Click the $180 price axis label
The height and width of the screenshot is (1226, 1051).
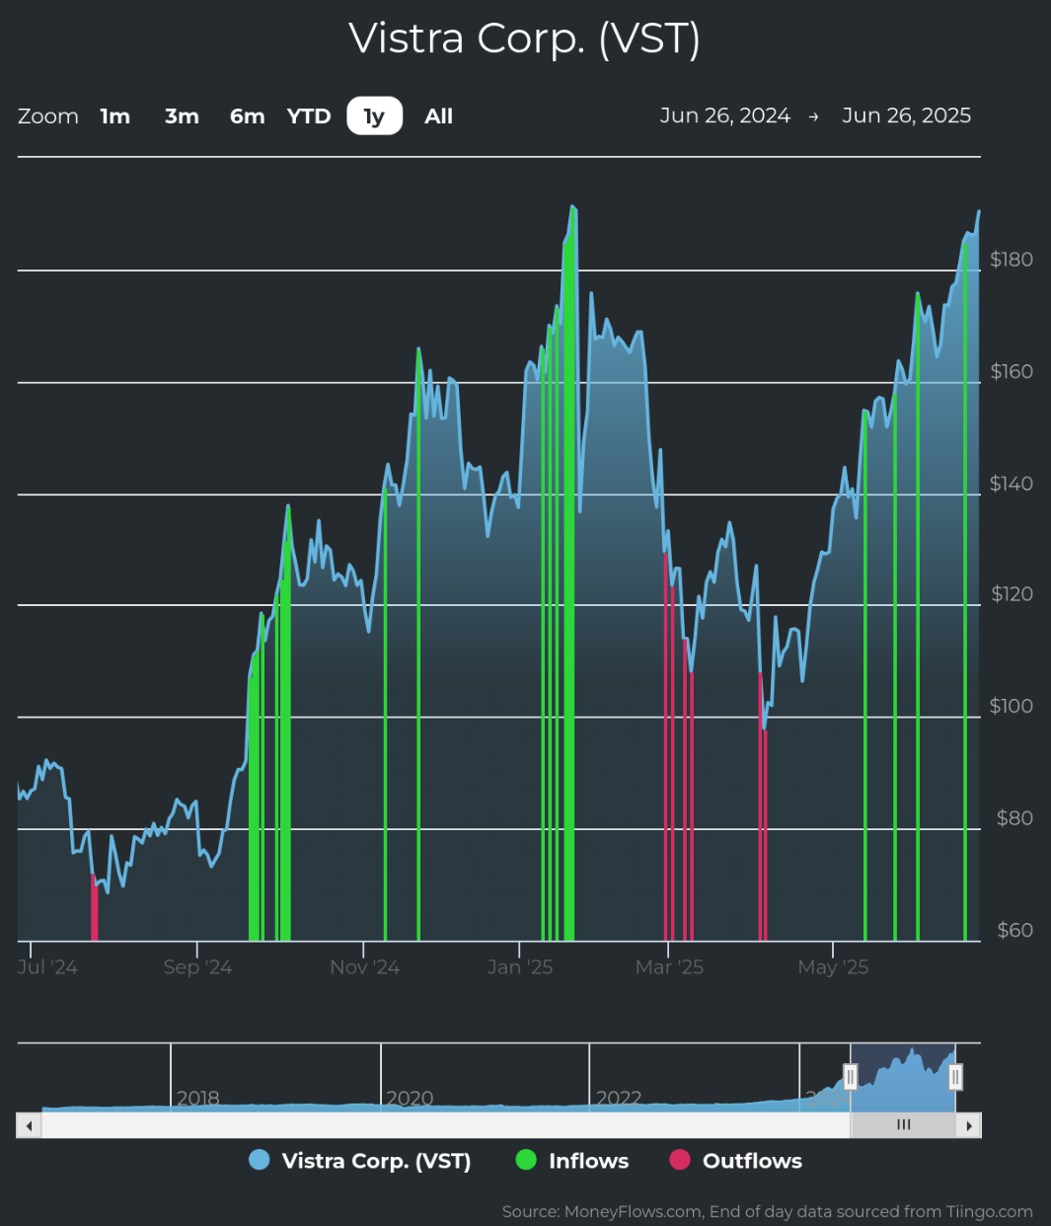click(1012, 260)
